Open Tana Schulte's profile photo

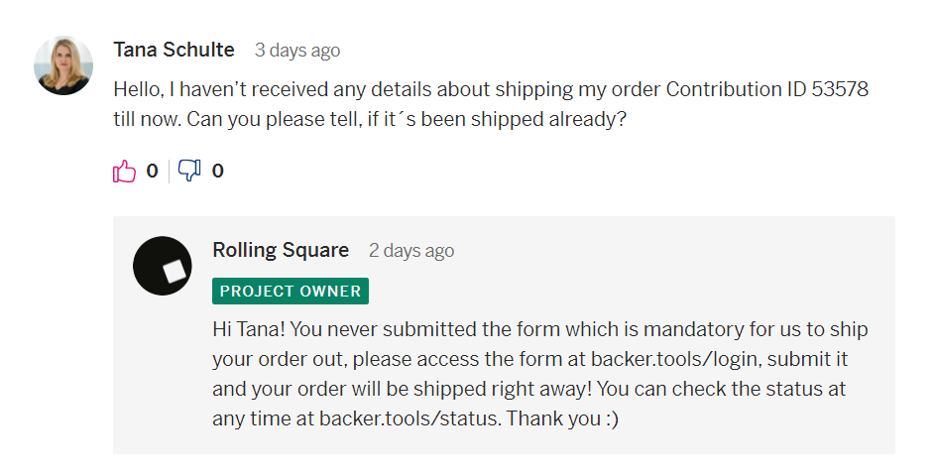(63, 65)
